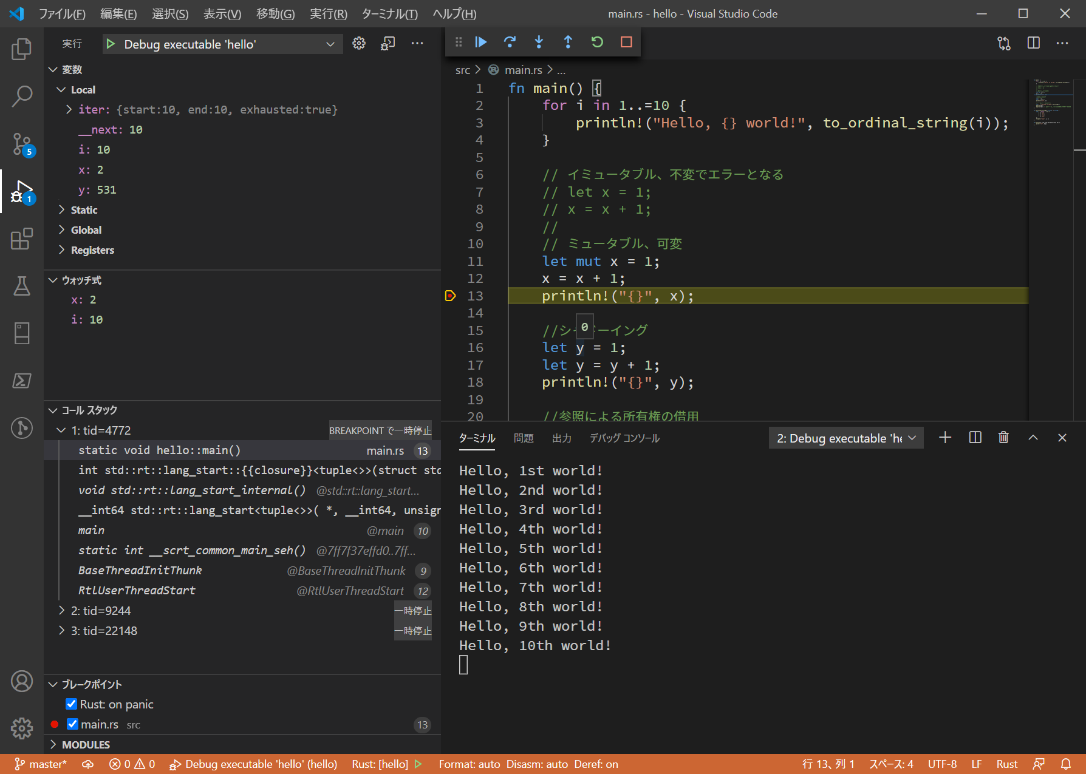Image resolution: width=1086 pixels, height=774 pixels.
Task: Uncheck the 'Rust: on panic' breakpoint
Action: tap(72, 704)
